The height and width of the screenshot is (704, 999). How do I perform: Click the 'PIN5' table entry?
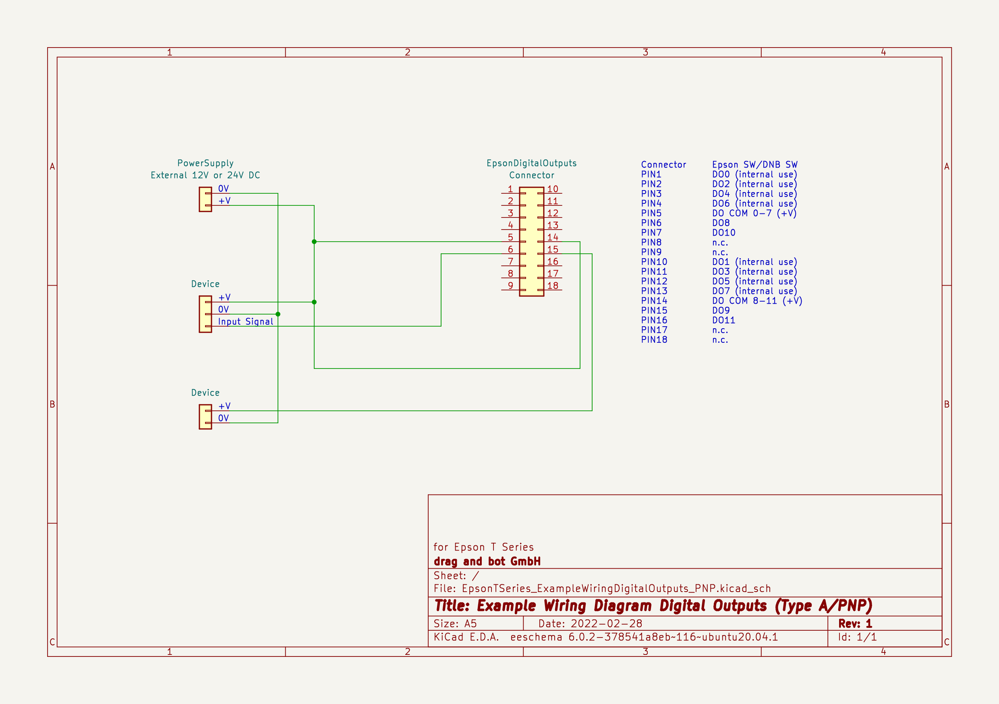(x=651, y=213)
